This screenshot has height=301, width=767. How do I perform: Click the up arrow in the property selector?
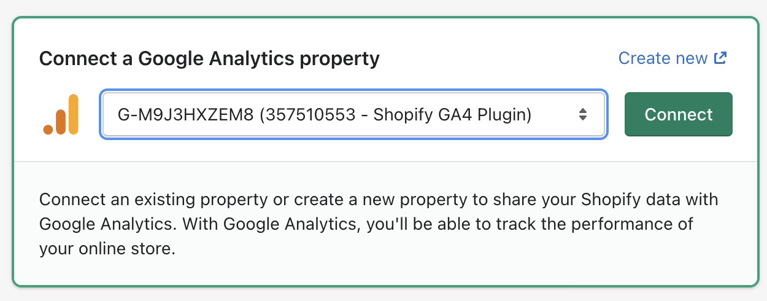[x=583, y=111]
